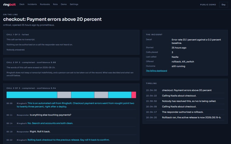Click "CALL 3 OF 3" completed heading

pos(31,88)
